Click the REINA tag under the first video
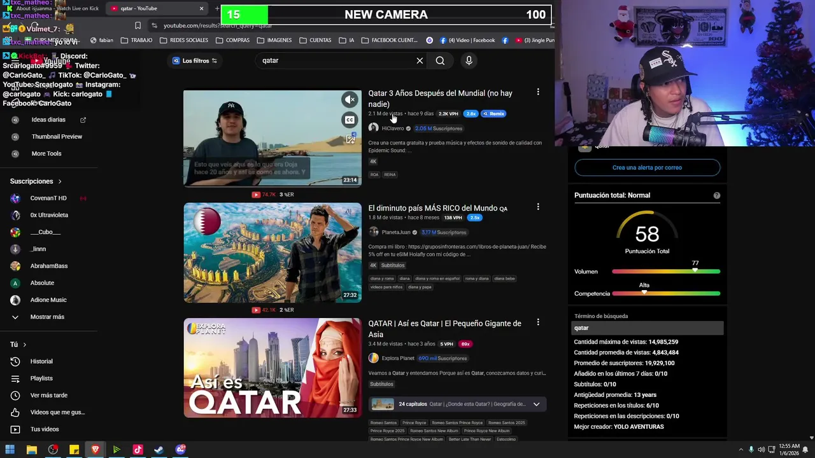This screenshot has height=458, width=815. pyautogui.click(x=390, y=174)
